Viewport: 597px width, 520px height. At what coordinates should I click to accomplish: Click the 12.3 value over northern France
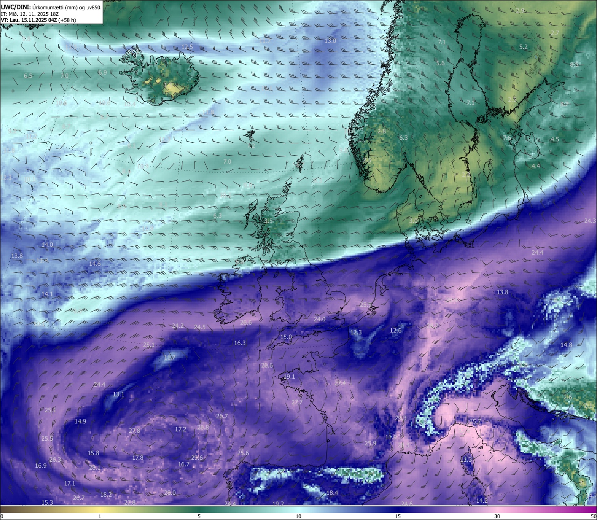tap(356, 333)
